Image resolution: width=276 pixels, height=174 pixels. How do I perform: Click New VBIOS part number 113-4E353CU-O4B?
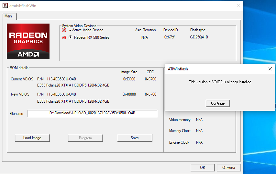pos(61,94)
